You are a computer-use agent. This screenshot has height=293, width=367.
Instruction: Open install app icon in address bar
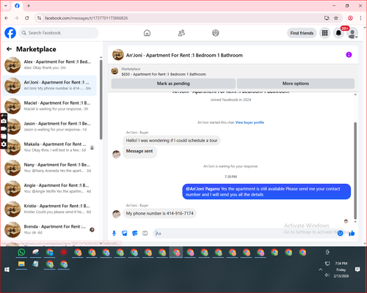tap(327, 18)
